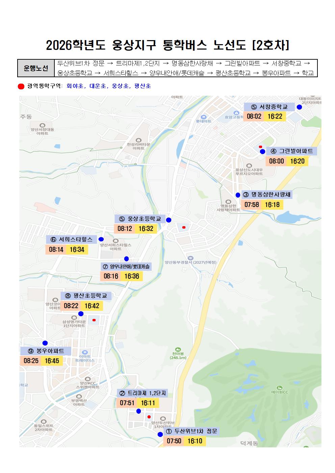Toggle the red dot near 트리마제 단지
The width and height of the screenshot is (335, 473).
coord(148,417)
